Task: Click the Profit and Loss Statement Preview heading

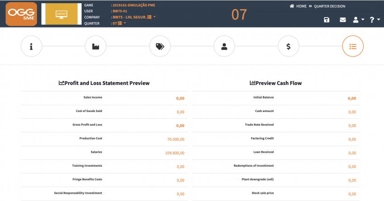Action: point(104,83)
